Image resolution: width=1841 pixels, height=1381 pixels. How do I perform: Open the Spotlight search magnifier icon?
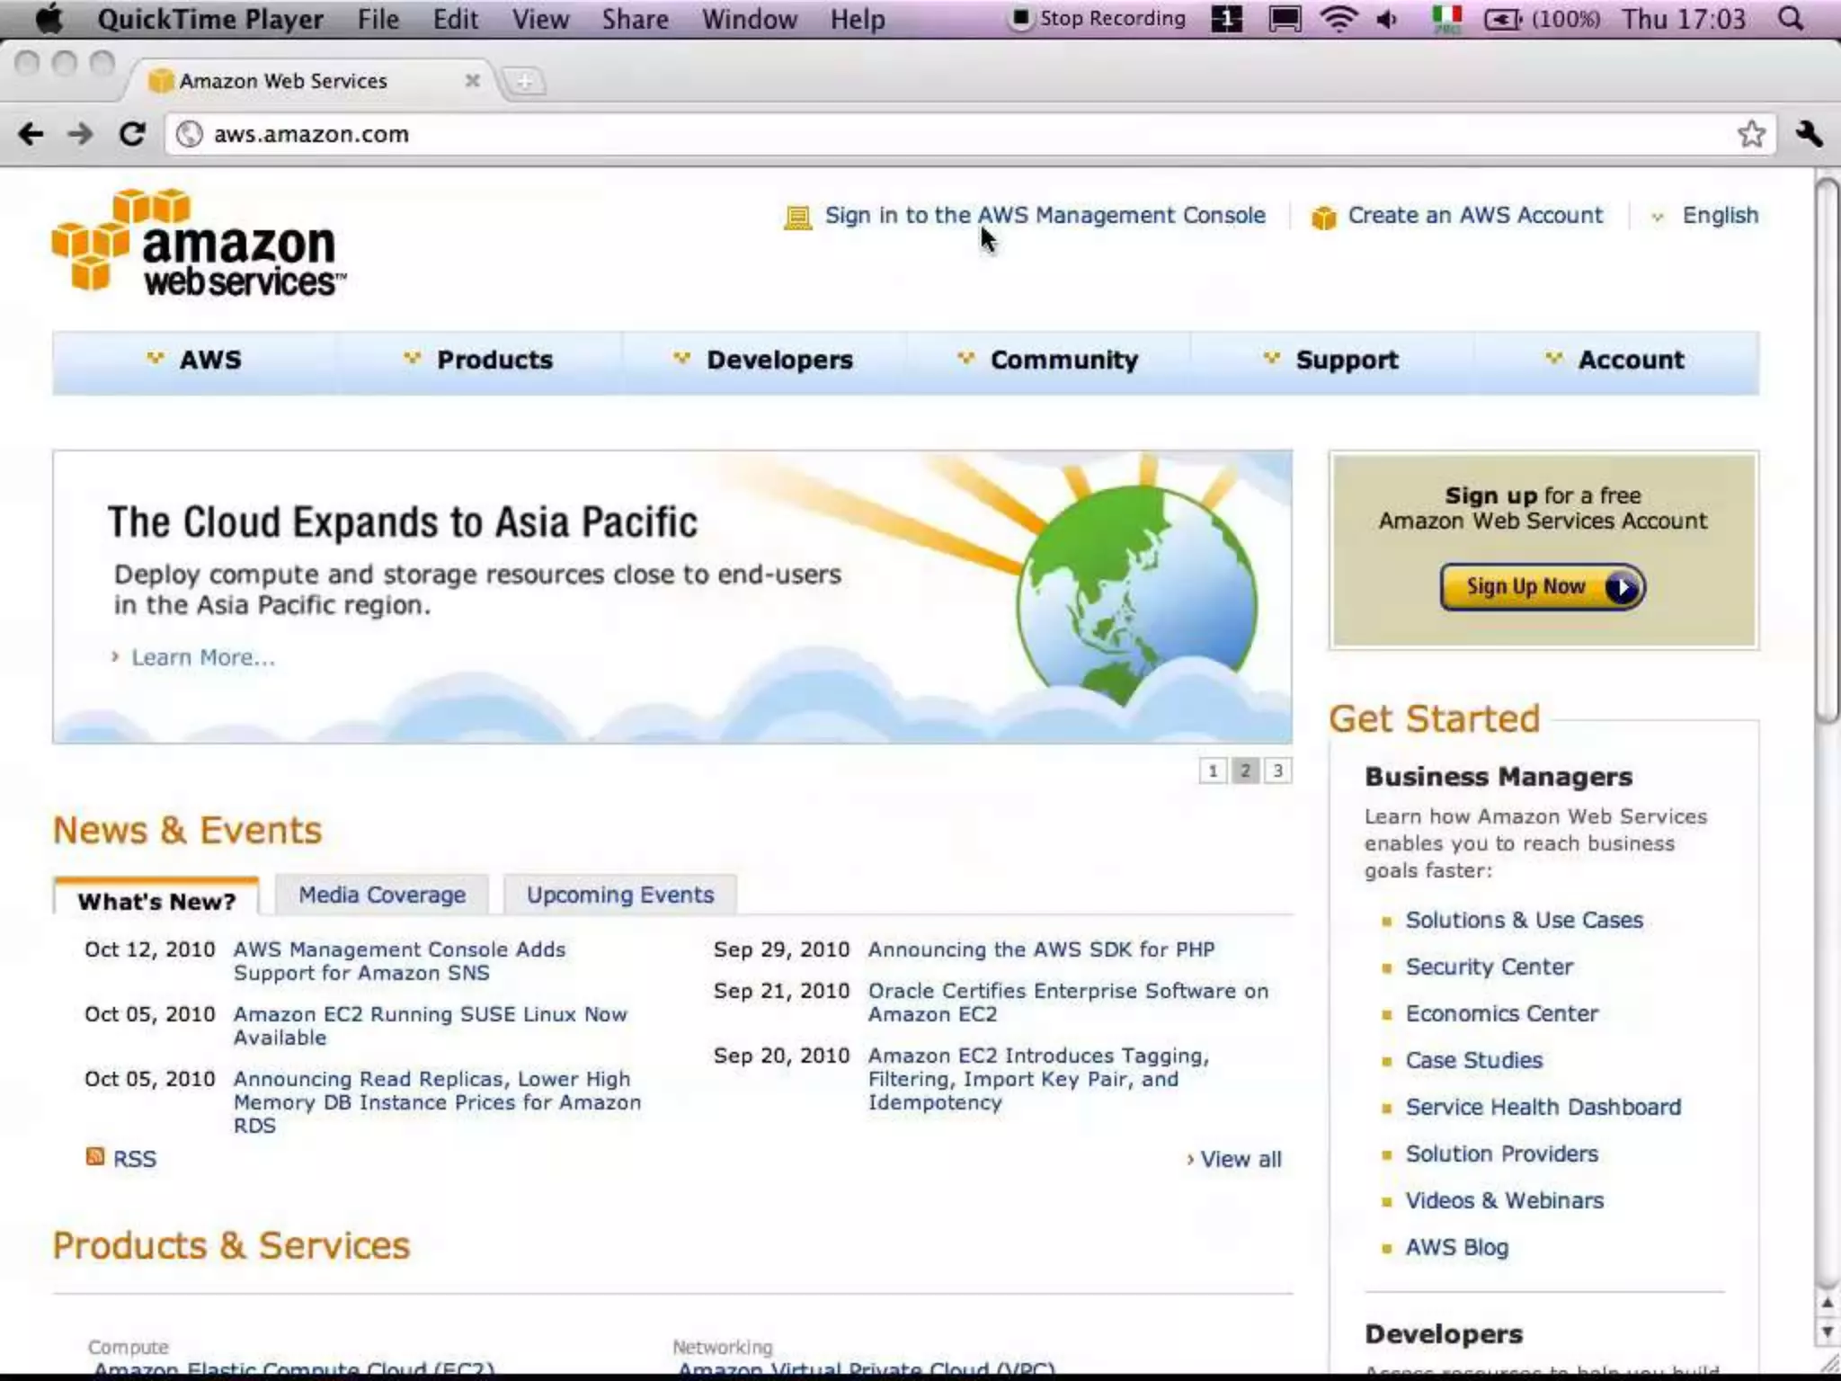click(1791, 19)
